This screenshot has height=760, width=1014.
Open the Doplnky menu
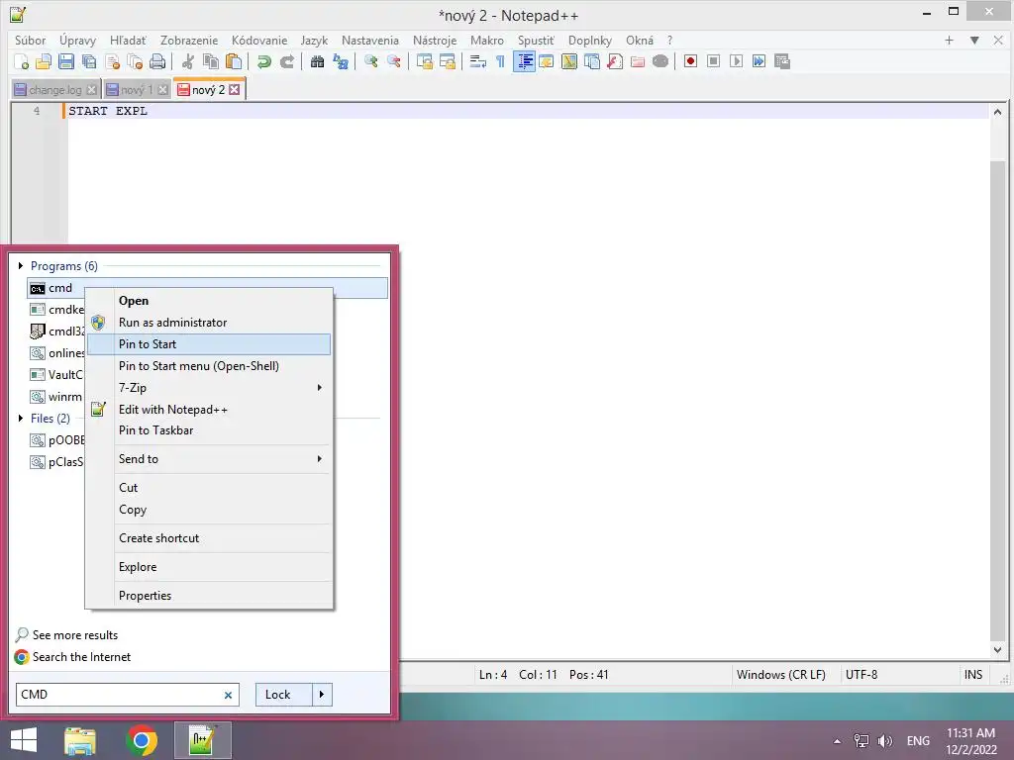(x=590, y=40)
